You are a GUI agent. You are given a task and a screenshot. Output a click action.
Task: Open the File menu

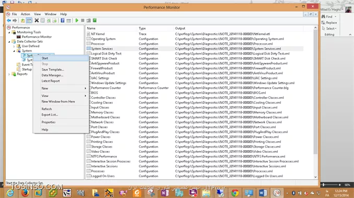(15, 14)
